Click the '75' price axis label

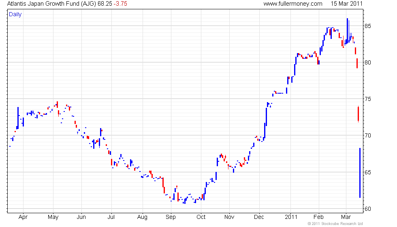pyautogui.click(x=368, y=99)
